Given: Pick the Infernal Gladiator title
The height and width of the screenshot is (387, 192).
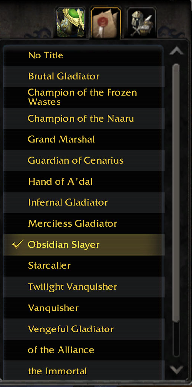Looking at the screenshot, I should pyautogui.click(x=84, y=203).
